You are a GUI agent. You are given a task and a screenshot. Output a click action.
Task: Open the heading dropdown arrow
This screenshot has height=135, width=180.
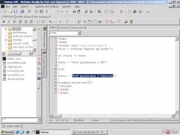click(x=54, y=22)
